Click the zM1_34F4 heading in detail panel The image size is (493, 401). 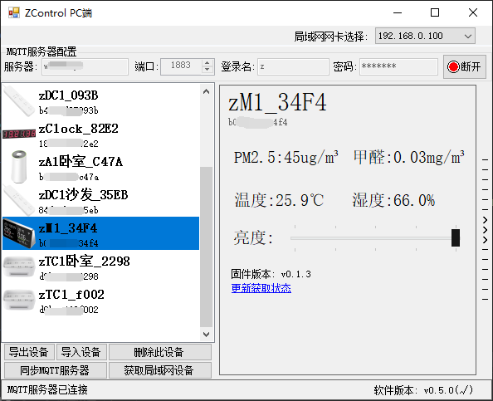pyautogui.click(x=277, y=102)
